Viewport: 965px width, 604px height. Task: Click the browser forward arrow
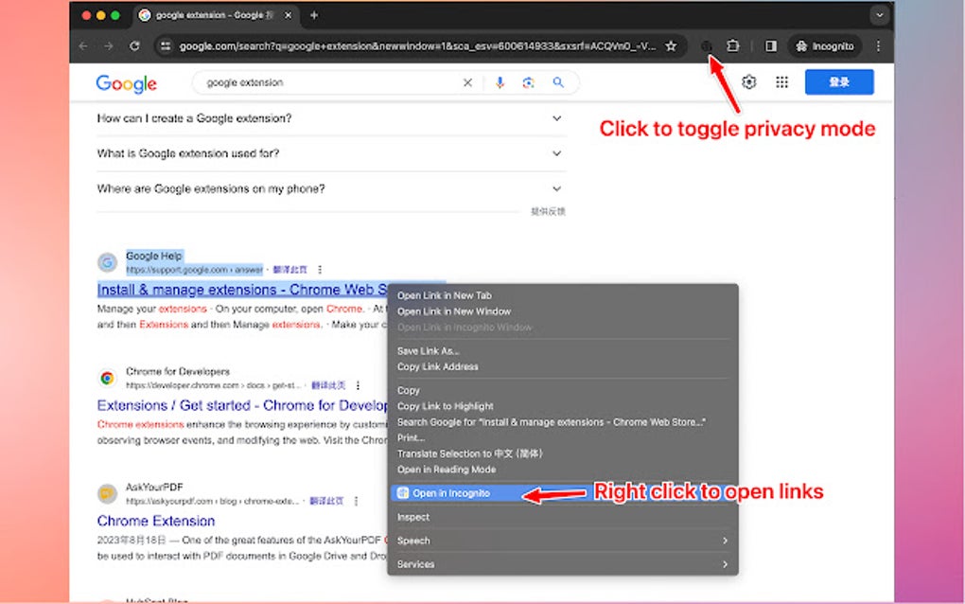(108, 46)
